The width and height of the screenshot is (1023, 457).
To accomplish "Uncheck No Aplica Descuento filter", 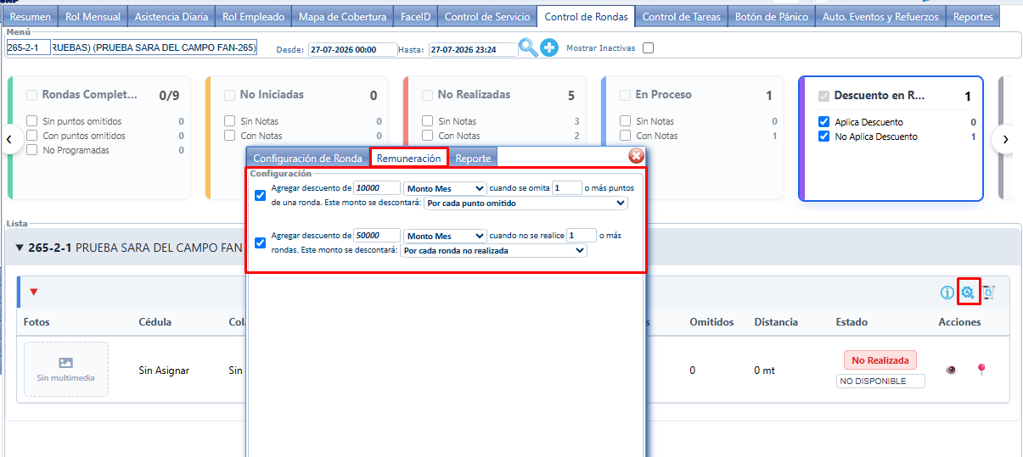I will [823, 137].
